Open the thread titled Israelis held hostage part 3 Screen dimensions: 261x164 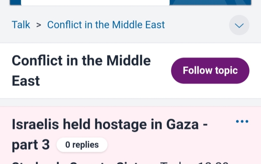(110, 124)
